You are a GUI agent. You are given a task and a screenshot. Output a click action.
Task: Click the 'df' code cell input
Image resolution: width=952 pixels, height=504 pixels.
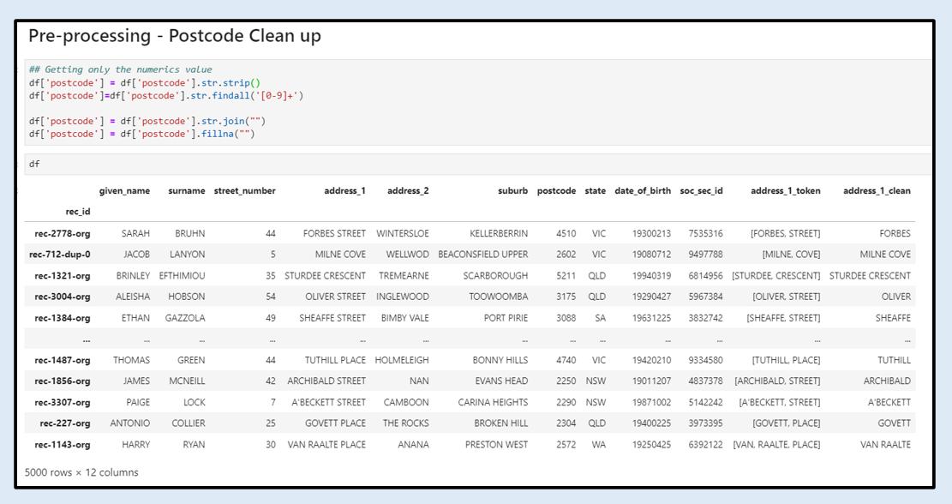tap(478, 164)
